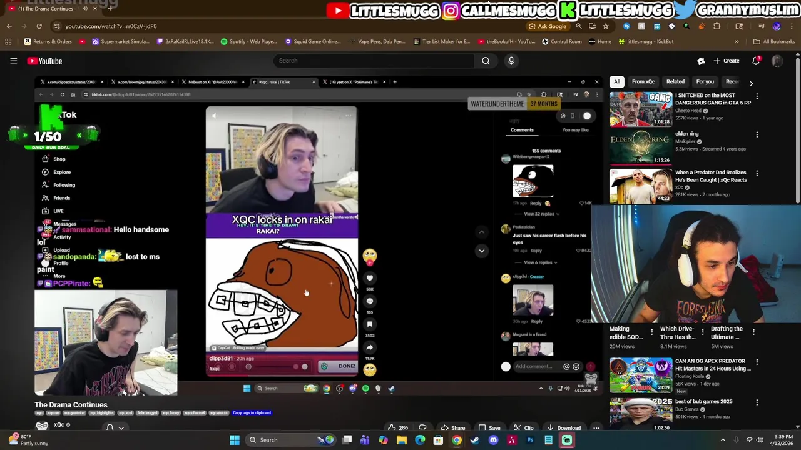Viewport: 801px width, 450px height.
Task: Dislike the video with thumbs down
Action: tap(422, 428)
